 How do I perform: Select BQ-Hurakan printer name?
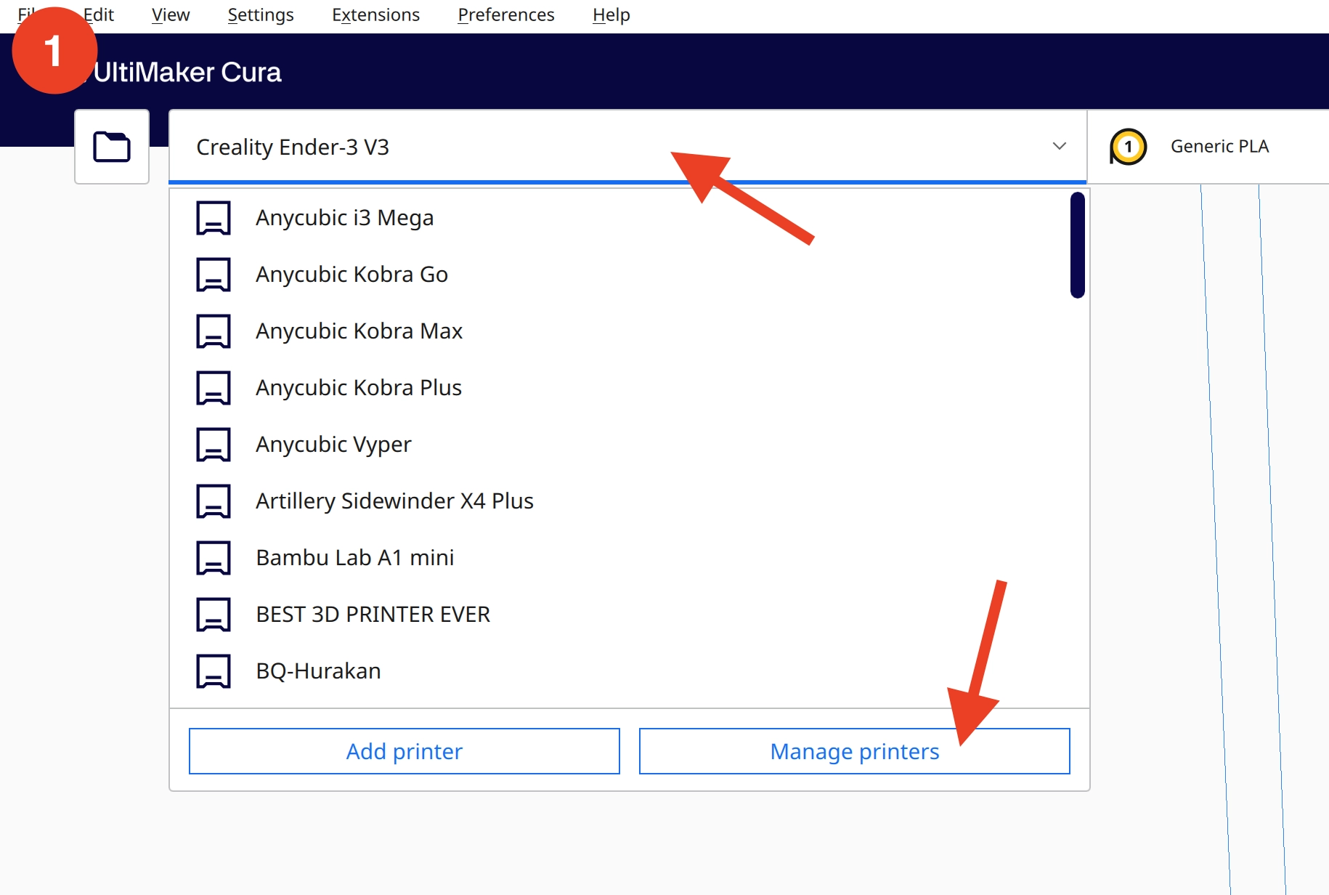pyautogui.click(x=319, y=671)
